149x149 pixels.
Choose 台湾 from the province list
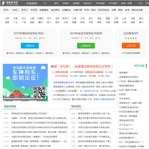(x=124, y=22)
